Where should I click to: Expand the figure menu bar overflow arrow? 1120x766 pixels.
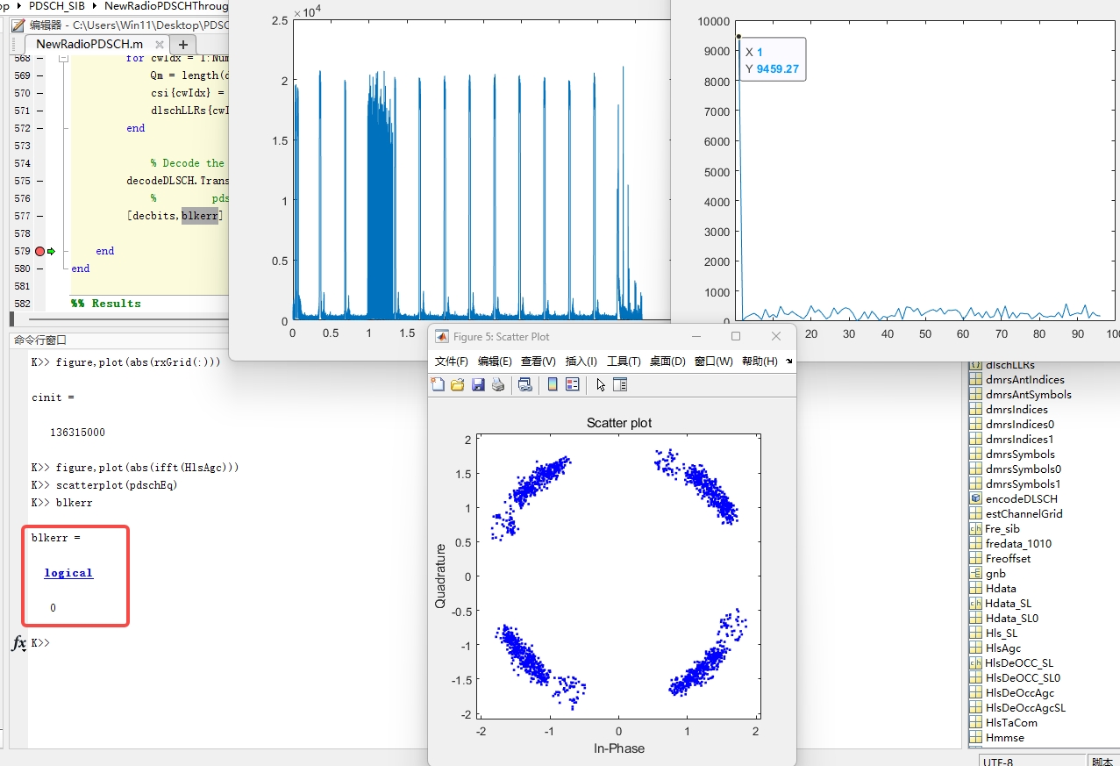788,361
